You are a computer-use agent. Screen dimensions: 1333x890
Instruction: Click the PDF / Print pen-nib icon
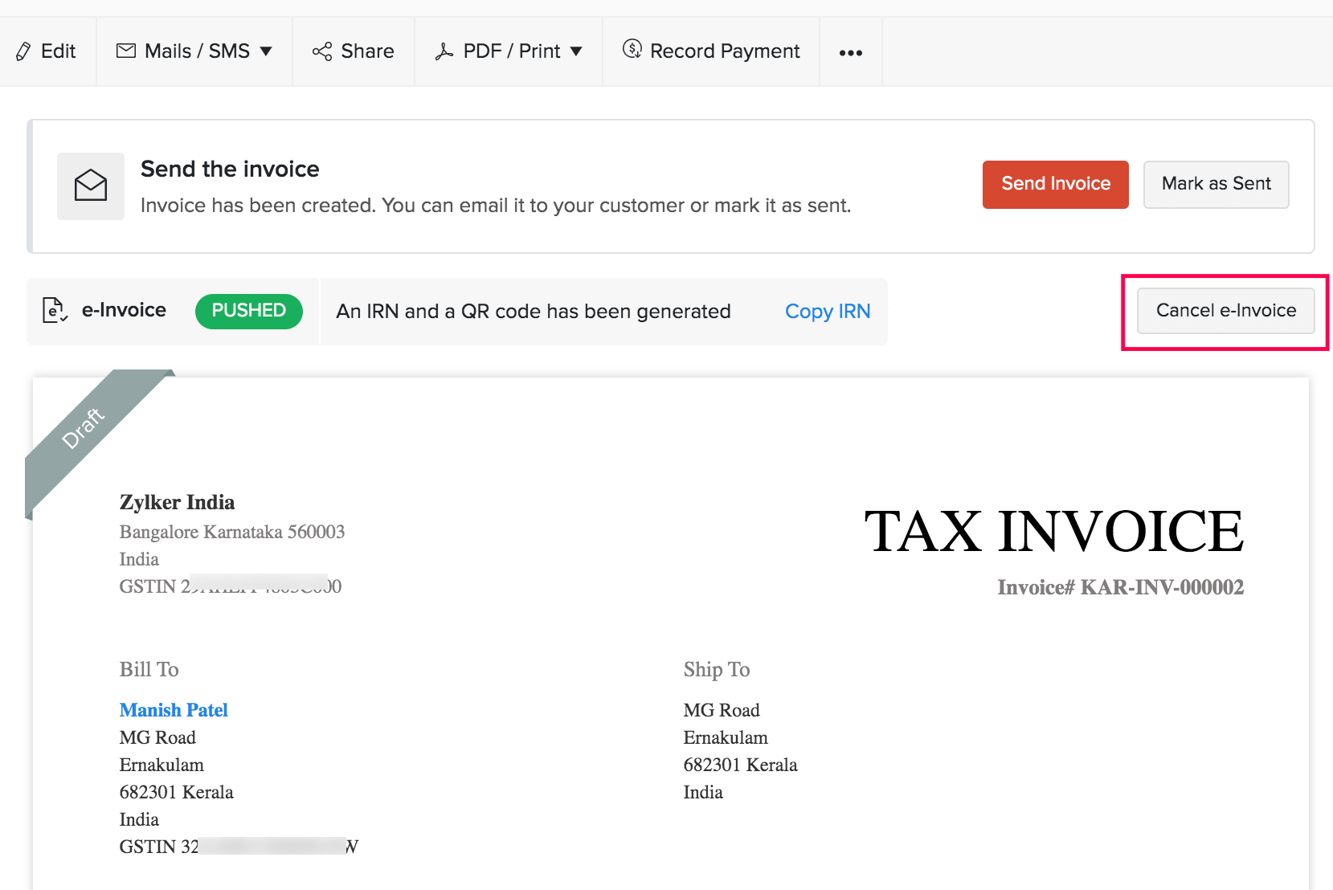pos(445,51)
